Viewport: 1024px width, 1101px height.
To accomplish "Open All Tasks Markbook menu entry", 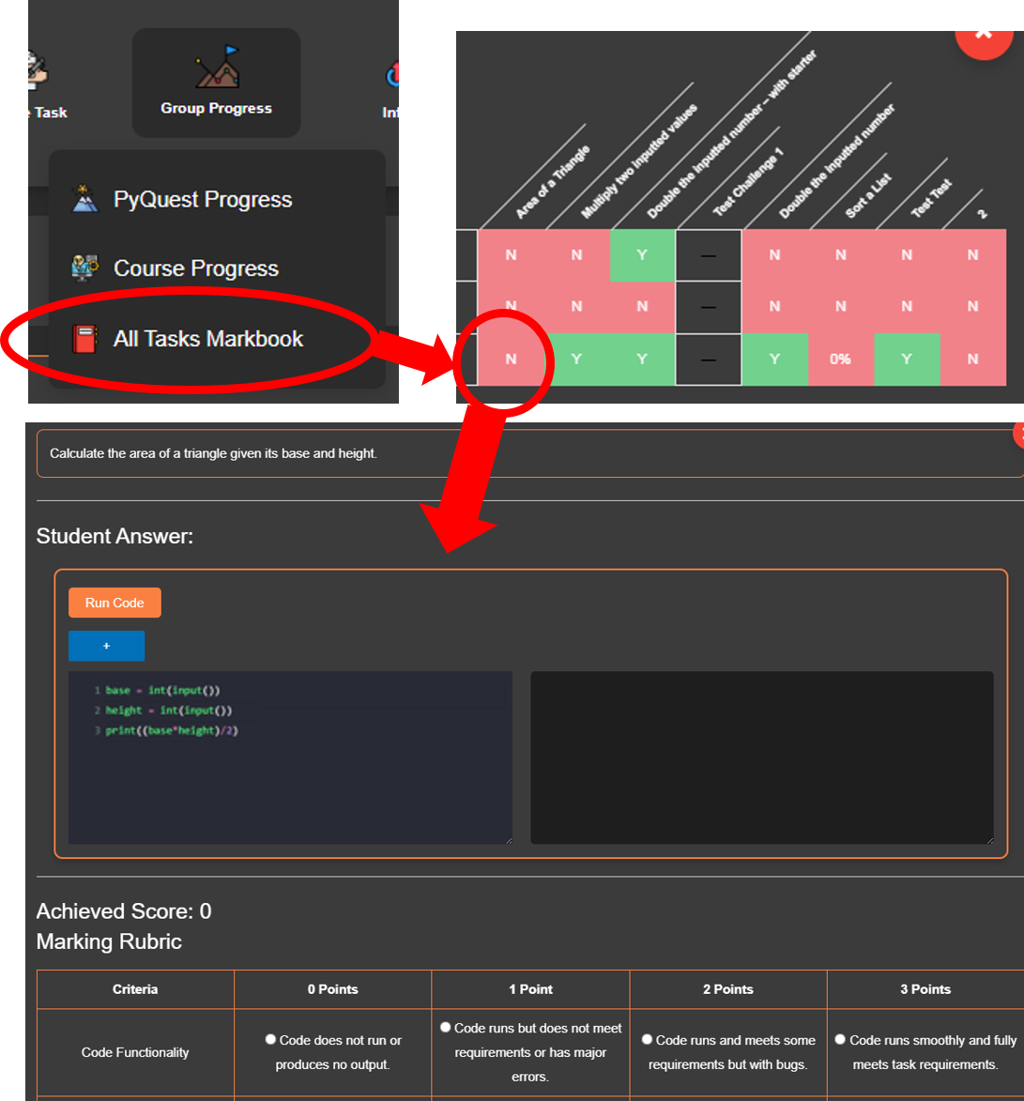I will click(208, 339).
